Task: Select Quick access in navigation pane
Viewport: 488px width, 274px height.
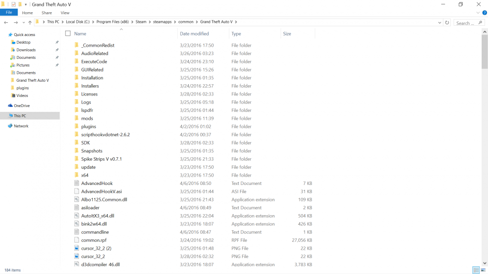Action: [x=24, y=35]
